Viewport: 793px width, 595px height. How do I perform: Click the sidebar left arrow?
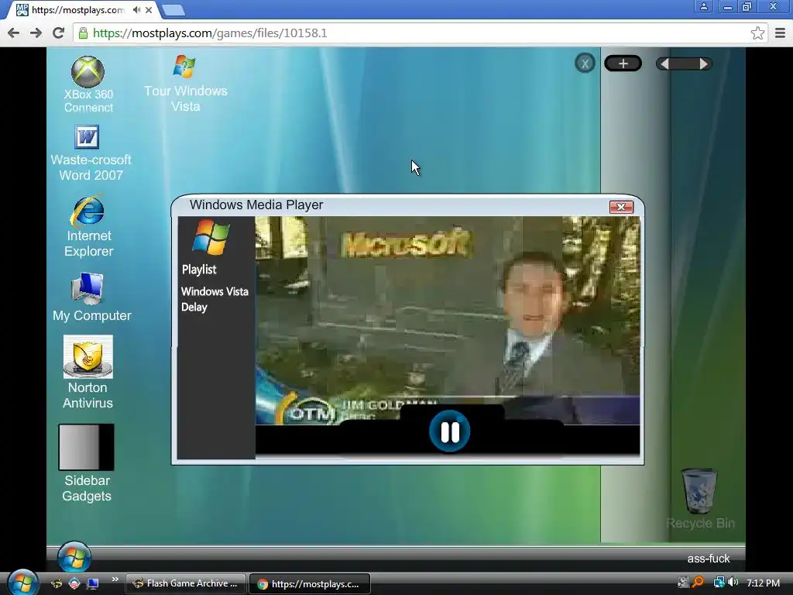click(x=664, y=64)
